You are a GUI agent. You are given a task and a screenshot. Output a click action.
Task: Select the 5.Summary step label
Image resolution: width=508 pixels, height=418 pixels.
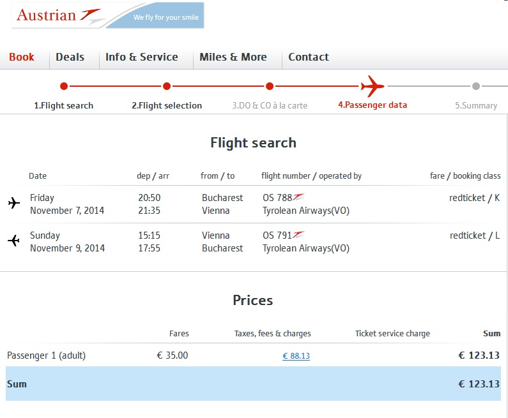[x=476, y=106]
